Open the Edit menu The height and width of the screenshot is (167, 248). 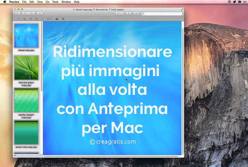(32, 2)
